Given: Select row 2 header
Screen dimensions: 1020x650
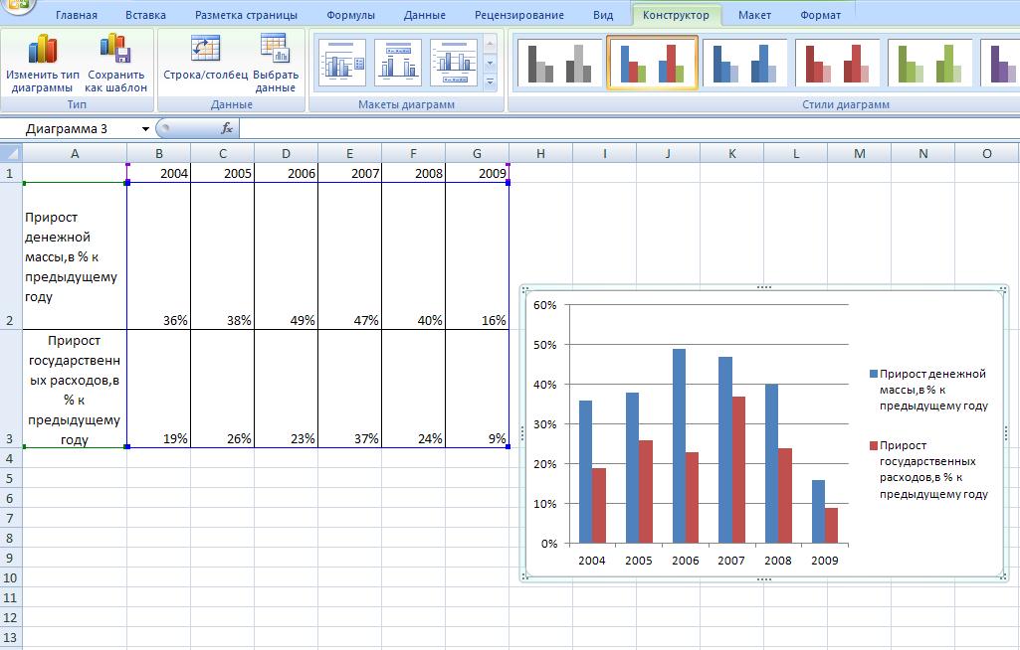Looking at the screenshot, I should click(10, 256).
